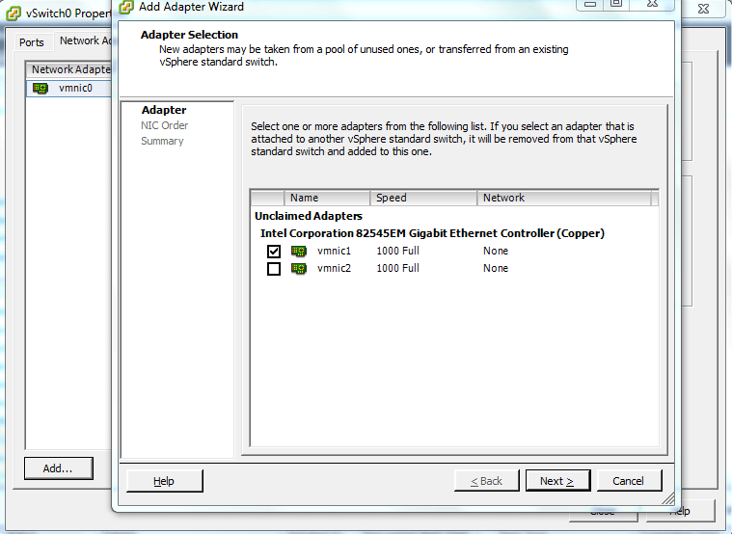Sort by the Network column header
Screen dimensions: 732x534
click(564, 198)
